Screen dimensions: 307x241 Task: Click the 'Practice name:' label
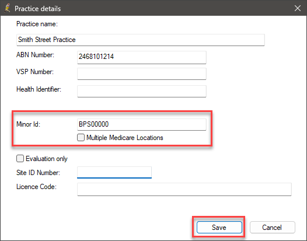tap(37, 24)
